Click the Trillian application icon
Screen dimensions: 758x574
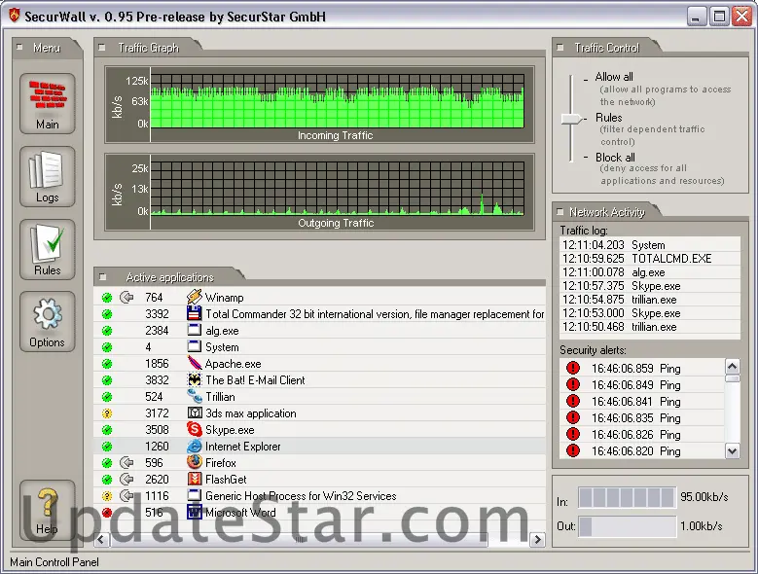click(195, 396)
